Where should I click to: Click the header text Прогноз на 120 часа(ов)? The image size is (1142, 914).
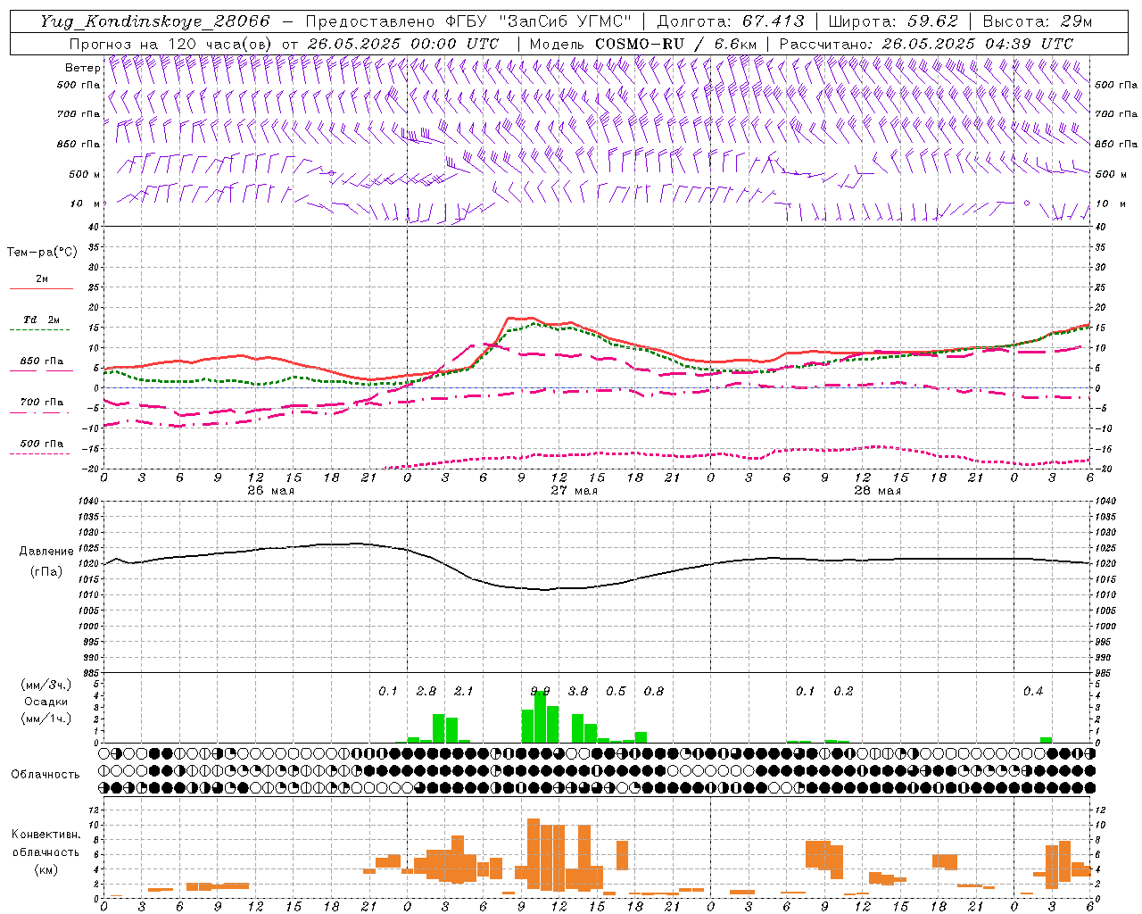point(171,44)
